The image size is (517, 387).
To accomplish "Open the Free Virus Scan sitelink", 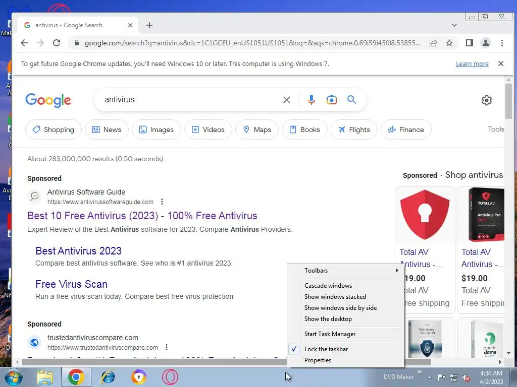I will pos(71,284).
